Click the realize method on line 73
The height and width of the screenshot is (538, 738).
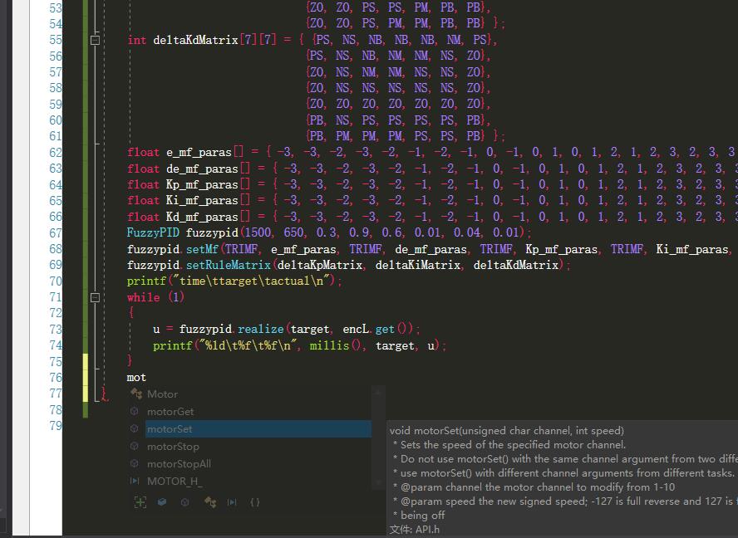pyautogui.click(x=260, y=330)
